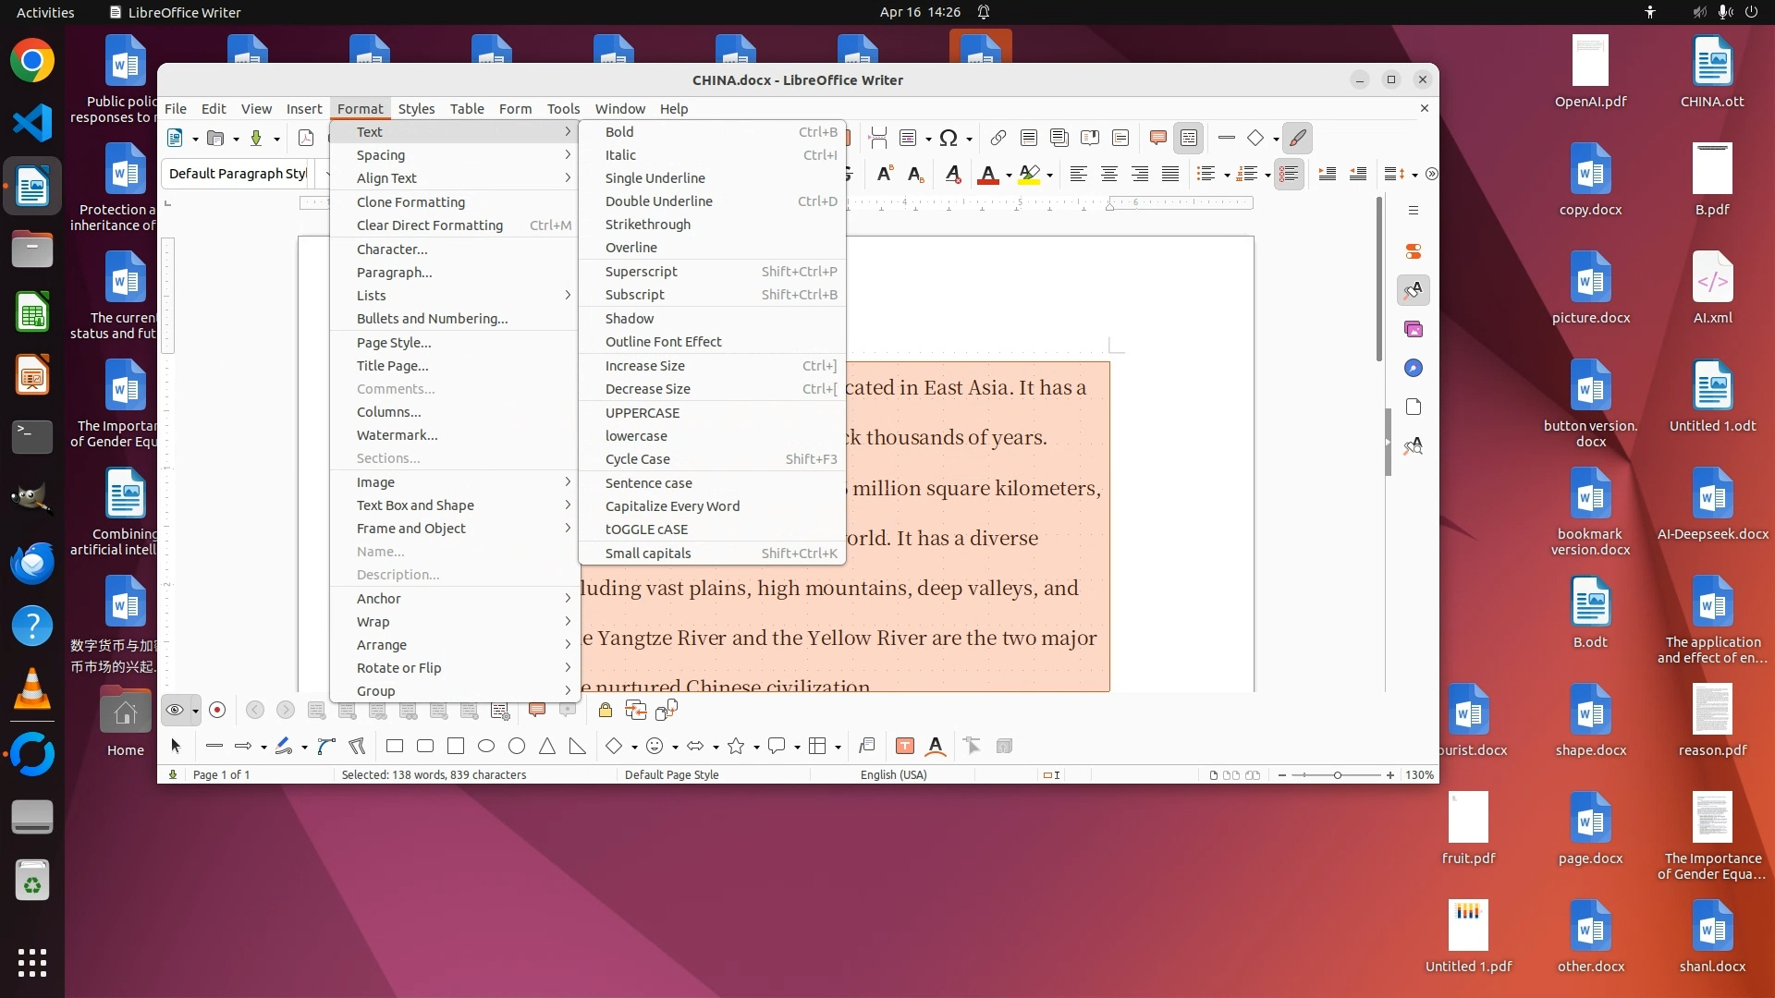Toggle the Show Draw Functions brush button
The image size is (1775, 998).
[1298, 139]
